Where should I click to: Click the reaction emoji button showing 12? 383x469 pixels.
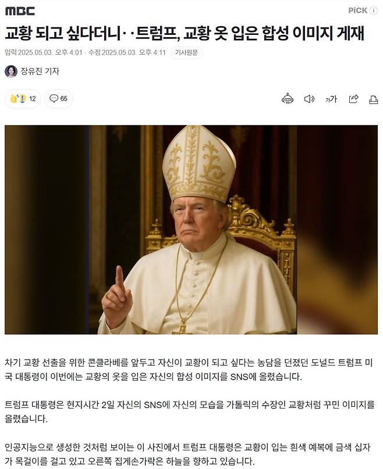[23, 99]
